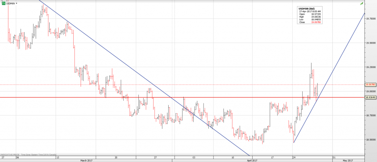Click the 13 date marker on time axis
This screenshot has width=377, height=162.
(57, 157)
